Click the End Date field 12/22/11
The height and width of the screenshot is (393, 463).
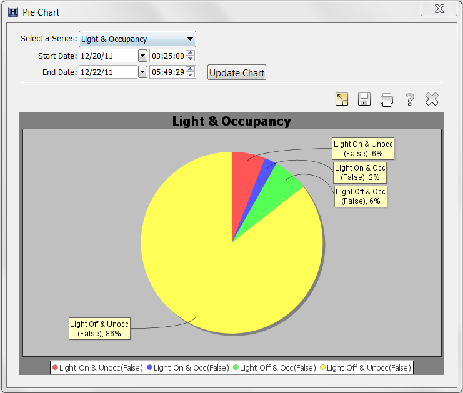click(x=107, y=72)
